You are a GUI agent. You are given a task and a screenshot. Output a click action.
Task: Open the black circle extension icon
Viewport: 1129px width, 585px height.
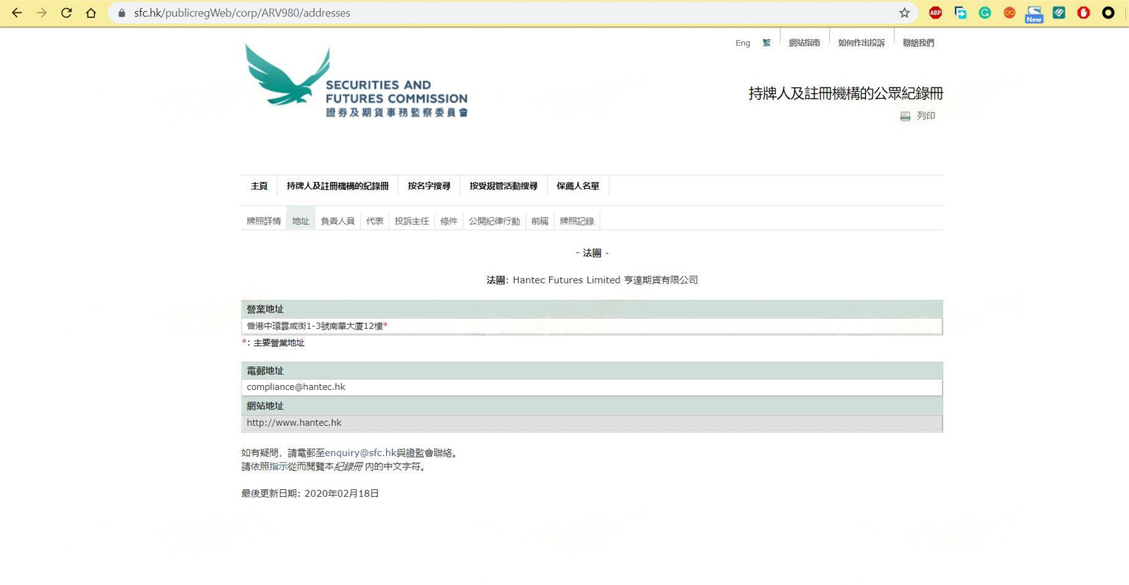click(1108, 12)
